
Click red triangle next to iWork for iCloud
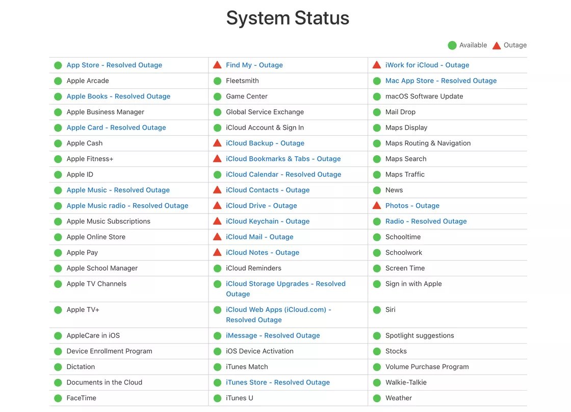pyautogui.click(x=377, y=65)
